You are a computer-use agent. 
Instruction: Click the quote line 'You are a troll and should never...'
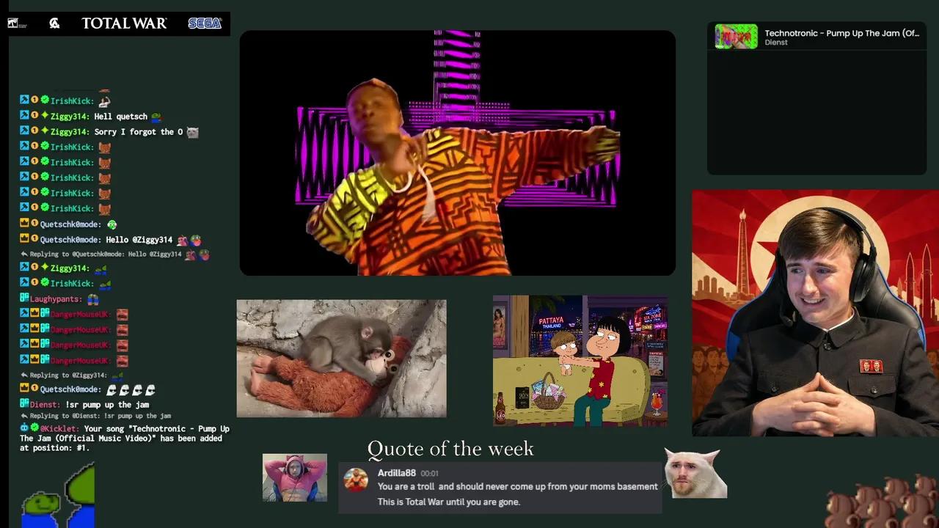pos(517,486)
